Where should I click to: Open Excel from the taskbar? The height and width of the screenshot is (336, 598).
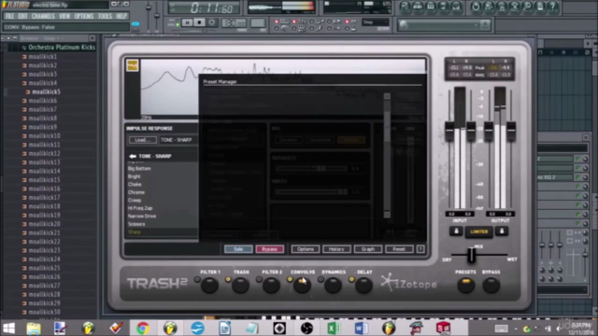click(334, 328)
